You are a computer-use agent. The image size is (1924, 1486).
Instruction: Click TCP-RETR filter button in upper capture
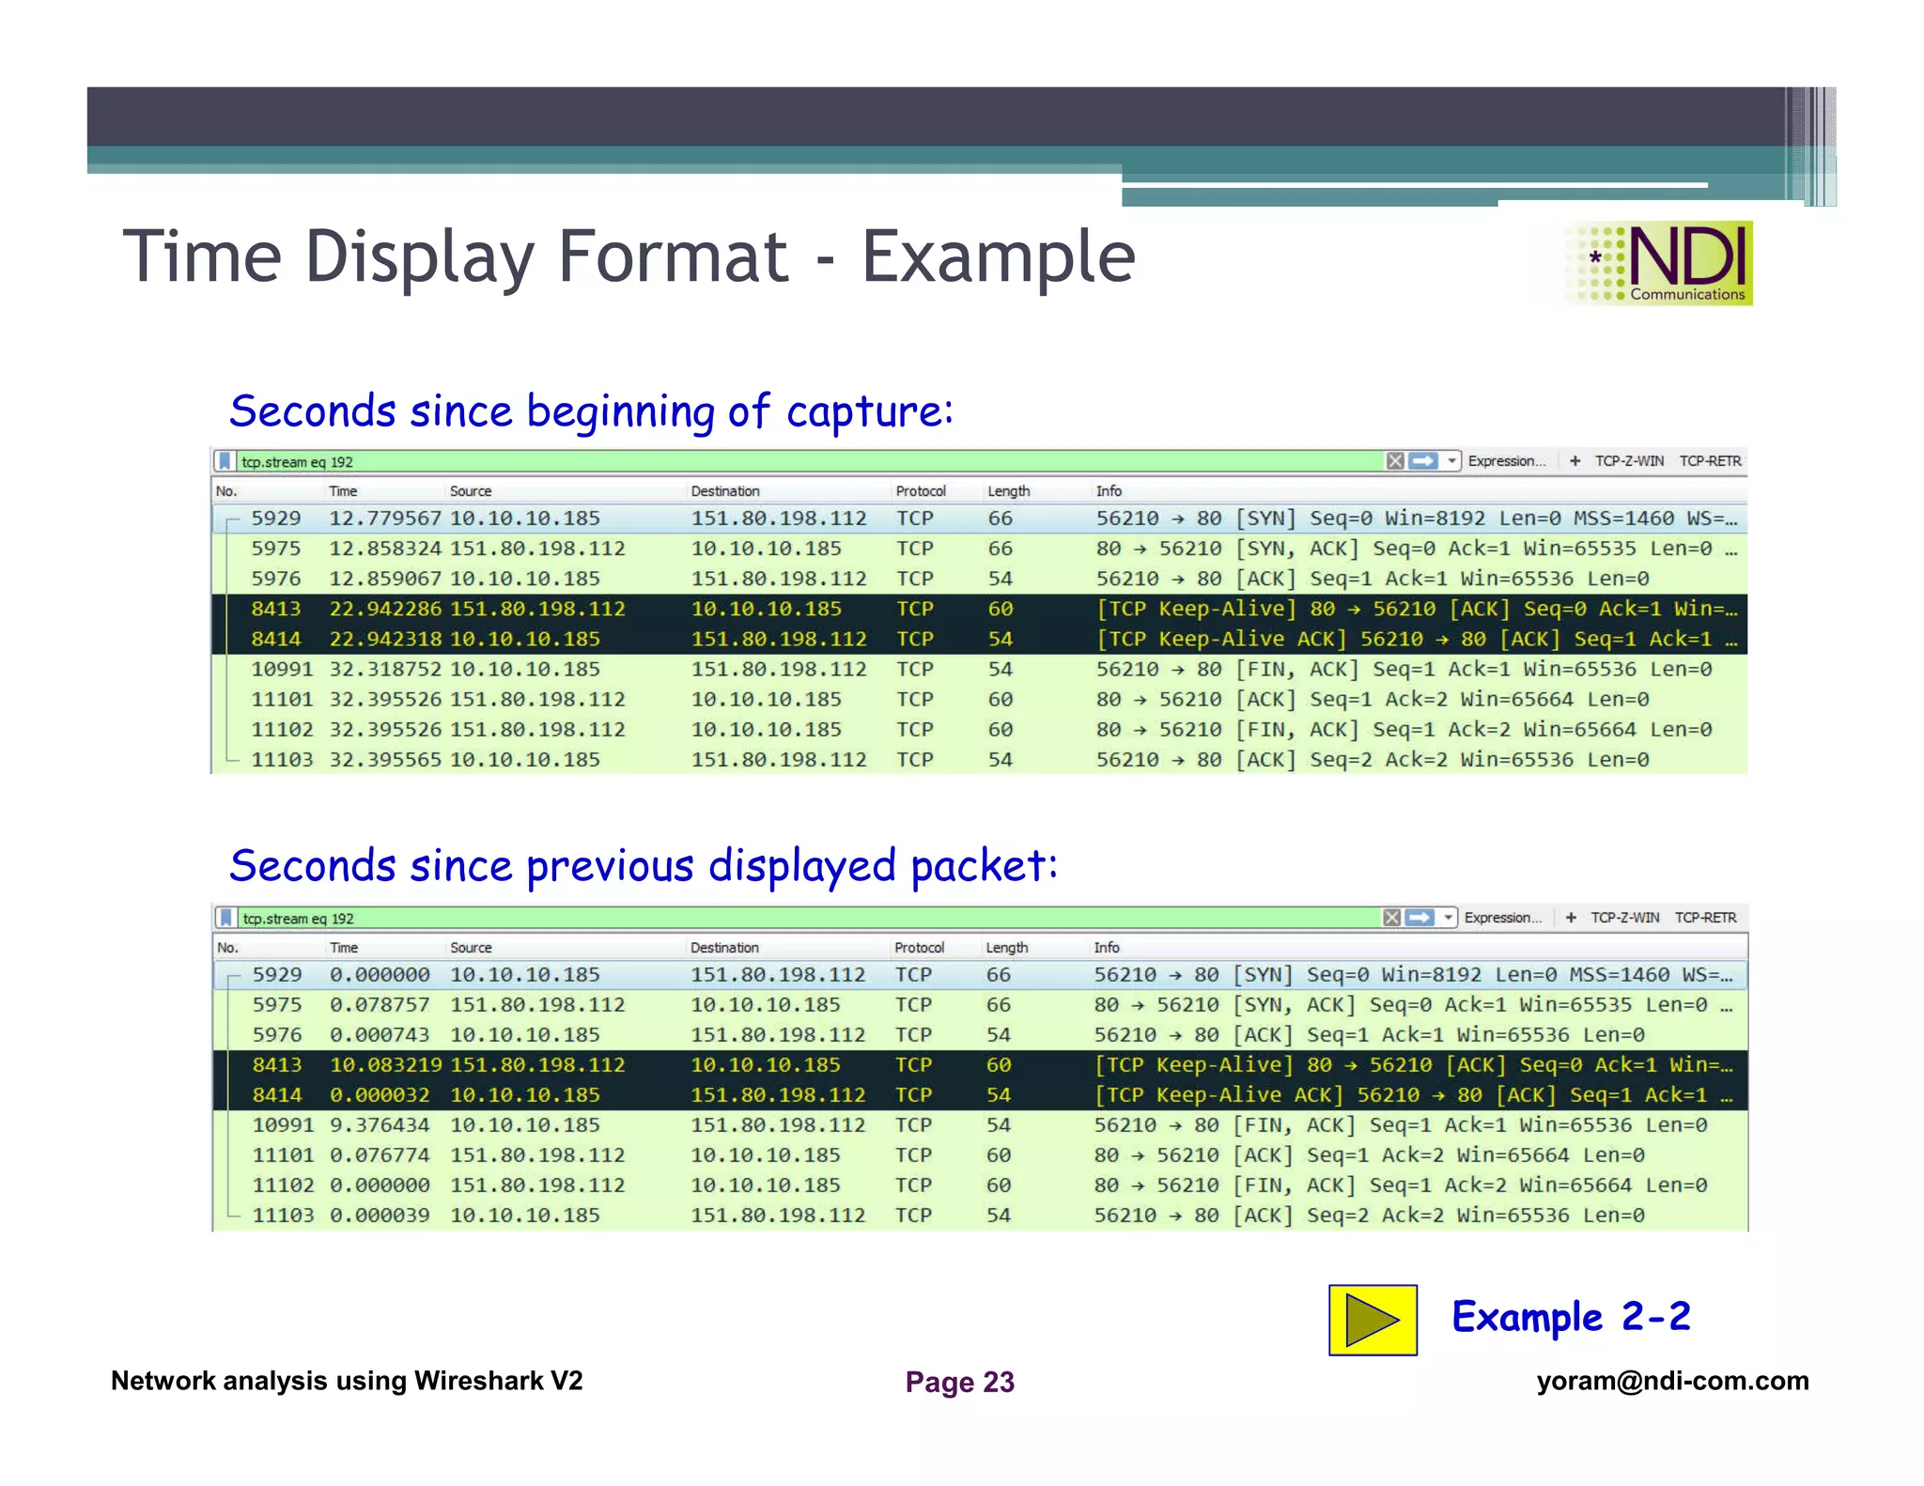tap(1710, 460)
